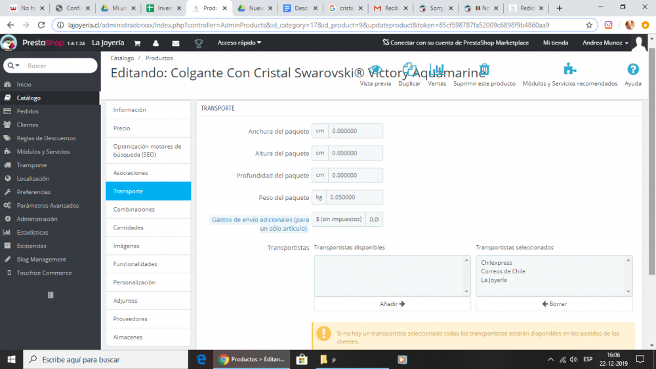Click the Altura del paquete field
The image size is (656, 369).
355,153
